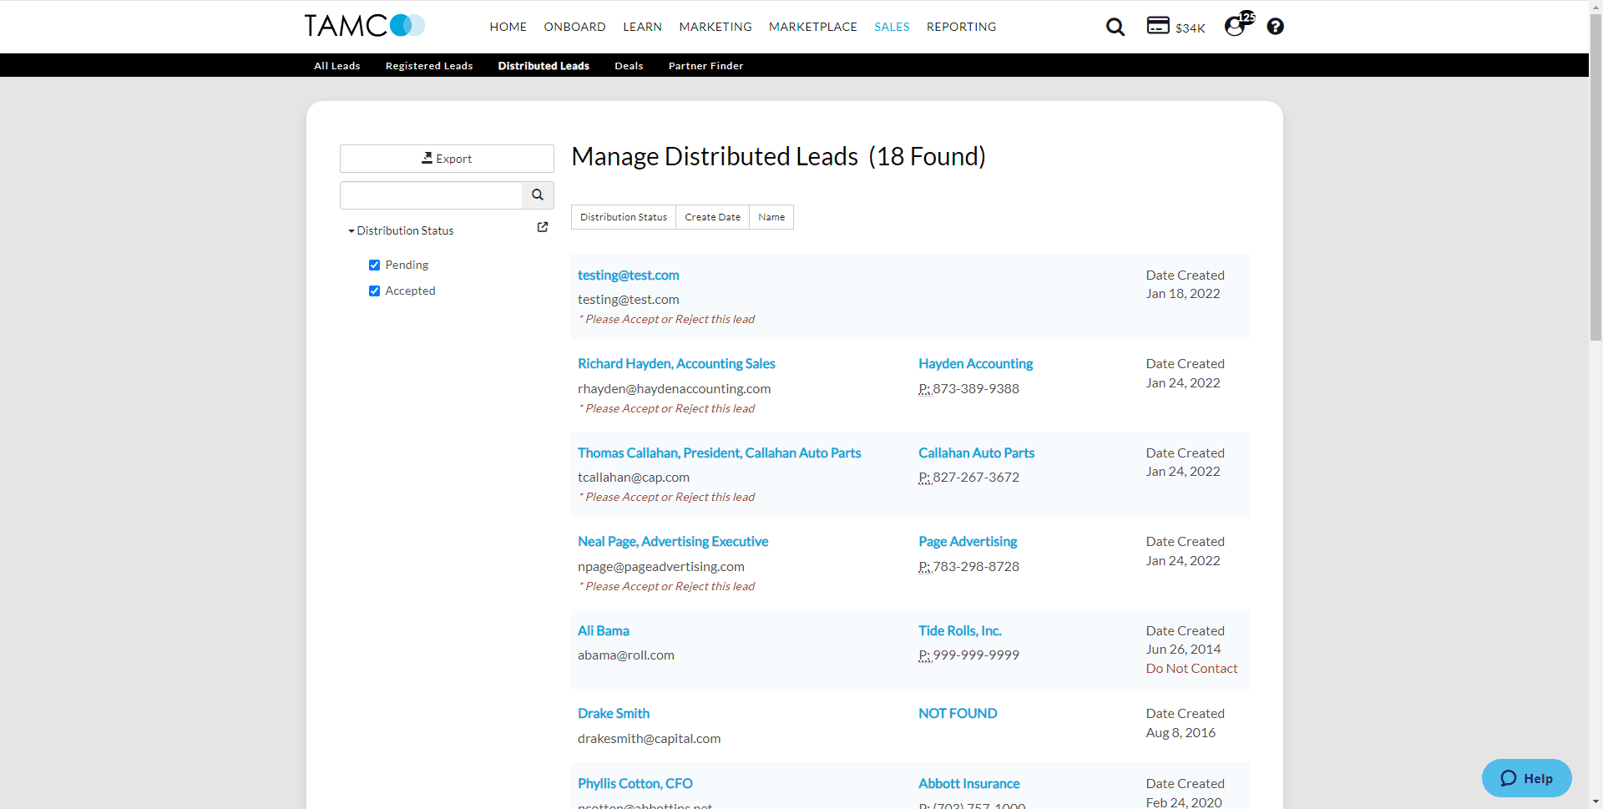Collapse the Distribution Status filter section

point(402,230)
